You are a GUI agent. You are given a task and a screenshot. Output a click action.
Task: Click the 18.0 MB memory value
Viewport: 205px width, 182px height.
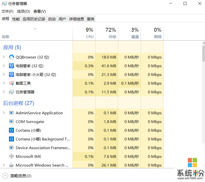[x=109, y=57]
